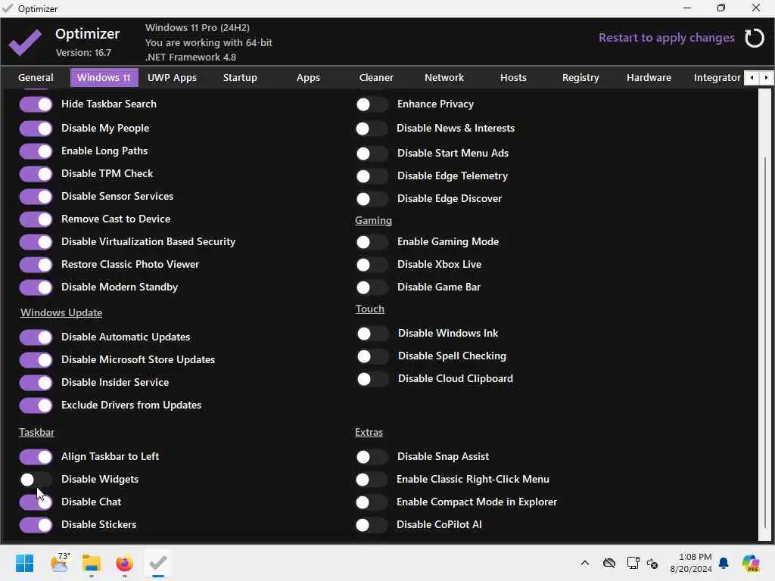
Task: Open the Hosts tab
Action: pyautogui.click(x=513, y=78)
